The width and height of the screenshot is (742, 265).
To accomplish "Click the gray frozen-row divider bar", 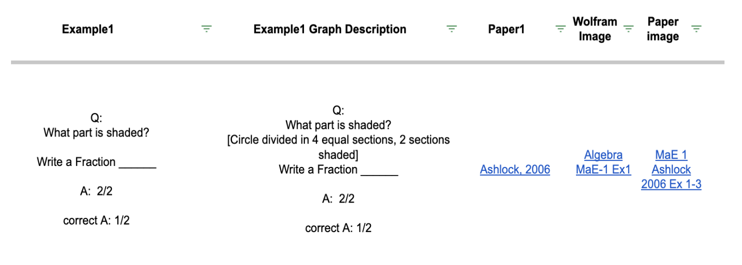I will pos(367,62).
